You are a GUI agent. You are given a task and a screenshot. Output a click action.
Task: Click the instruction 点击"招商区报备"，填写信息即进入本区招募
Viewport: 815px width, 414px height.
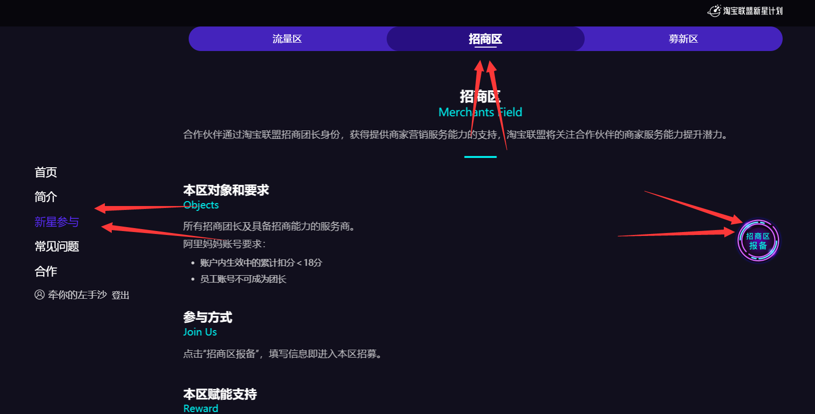[282, 354]
